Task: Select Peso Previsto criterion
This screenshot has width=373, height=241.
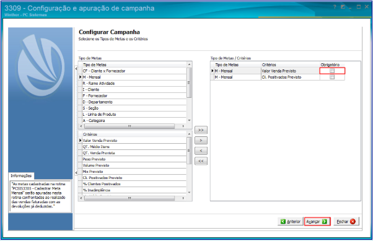Action: 134,159
